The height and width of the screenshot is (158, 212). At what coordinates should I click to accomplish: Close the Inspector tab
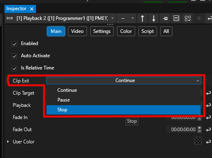(32, 9)
